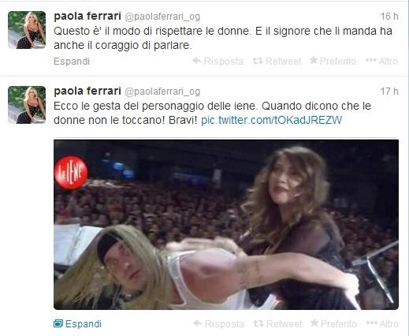Click the paola ferrari name on first tweet
The height and width of the screenshot is (336, 409).
(x=87, y=17)
